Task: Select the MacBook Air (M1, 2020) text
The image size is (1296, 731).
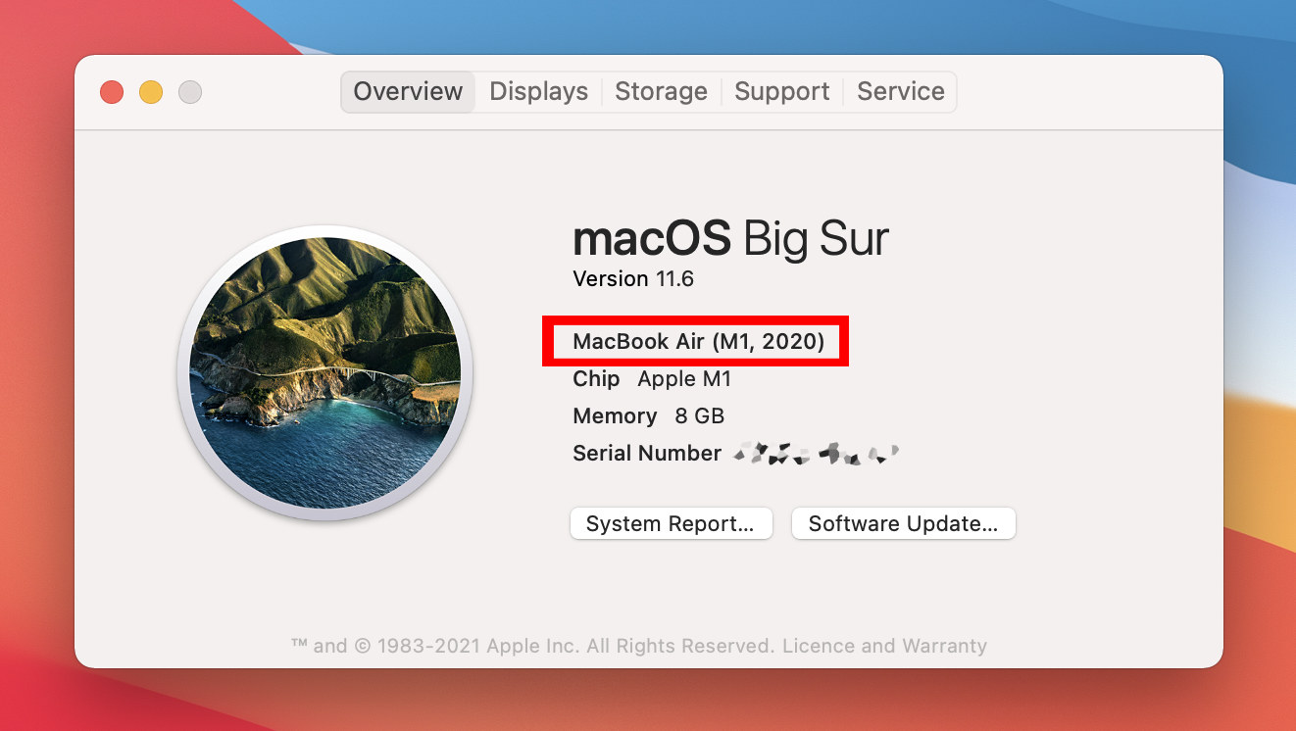Action: (x=698, y=342)
